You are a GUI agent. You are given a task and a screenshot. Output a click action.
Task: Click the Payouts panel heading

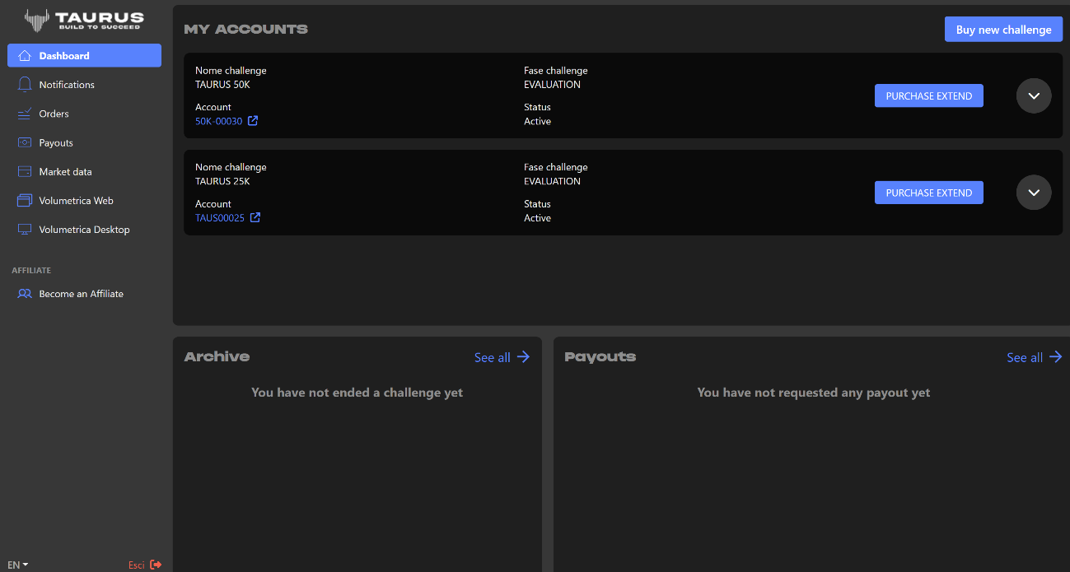600,356
